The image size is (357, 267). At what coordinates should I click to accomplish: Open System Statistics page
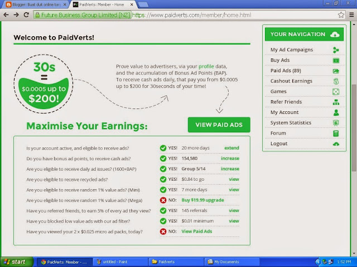pyautogui.click(x=305, y=123)
